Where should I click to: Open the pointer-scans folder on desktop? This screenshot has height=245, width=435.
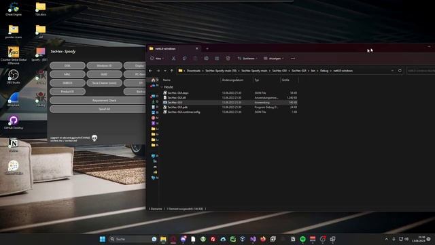[x=14, y=31]
